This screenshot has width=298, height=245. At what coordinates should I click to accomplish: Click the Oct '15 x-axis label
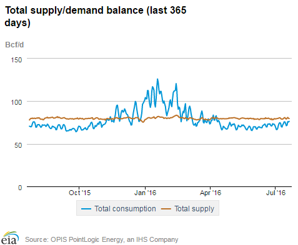(79, 193)
